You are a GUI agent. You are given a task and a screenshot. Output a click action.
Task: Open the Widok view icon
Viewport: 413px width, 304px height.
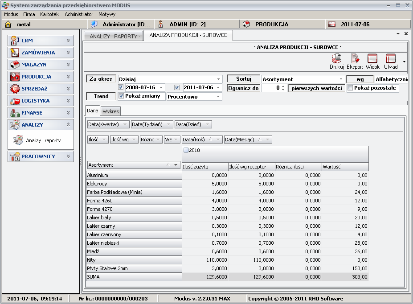pyautogui.click(x=372, y=59)
